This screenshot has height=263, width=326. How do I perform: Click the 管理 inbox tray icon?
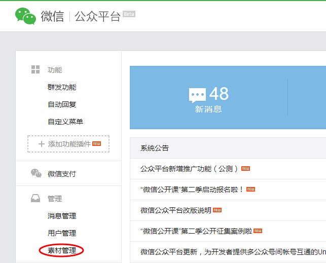tap(35, 198)
